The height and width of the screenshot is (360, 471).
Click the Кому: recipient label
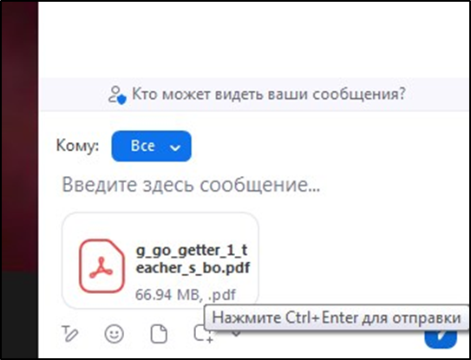pos(78,147)
